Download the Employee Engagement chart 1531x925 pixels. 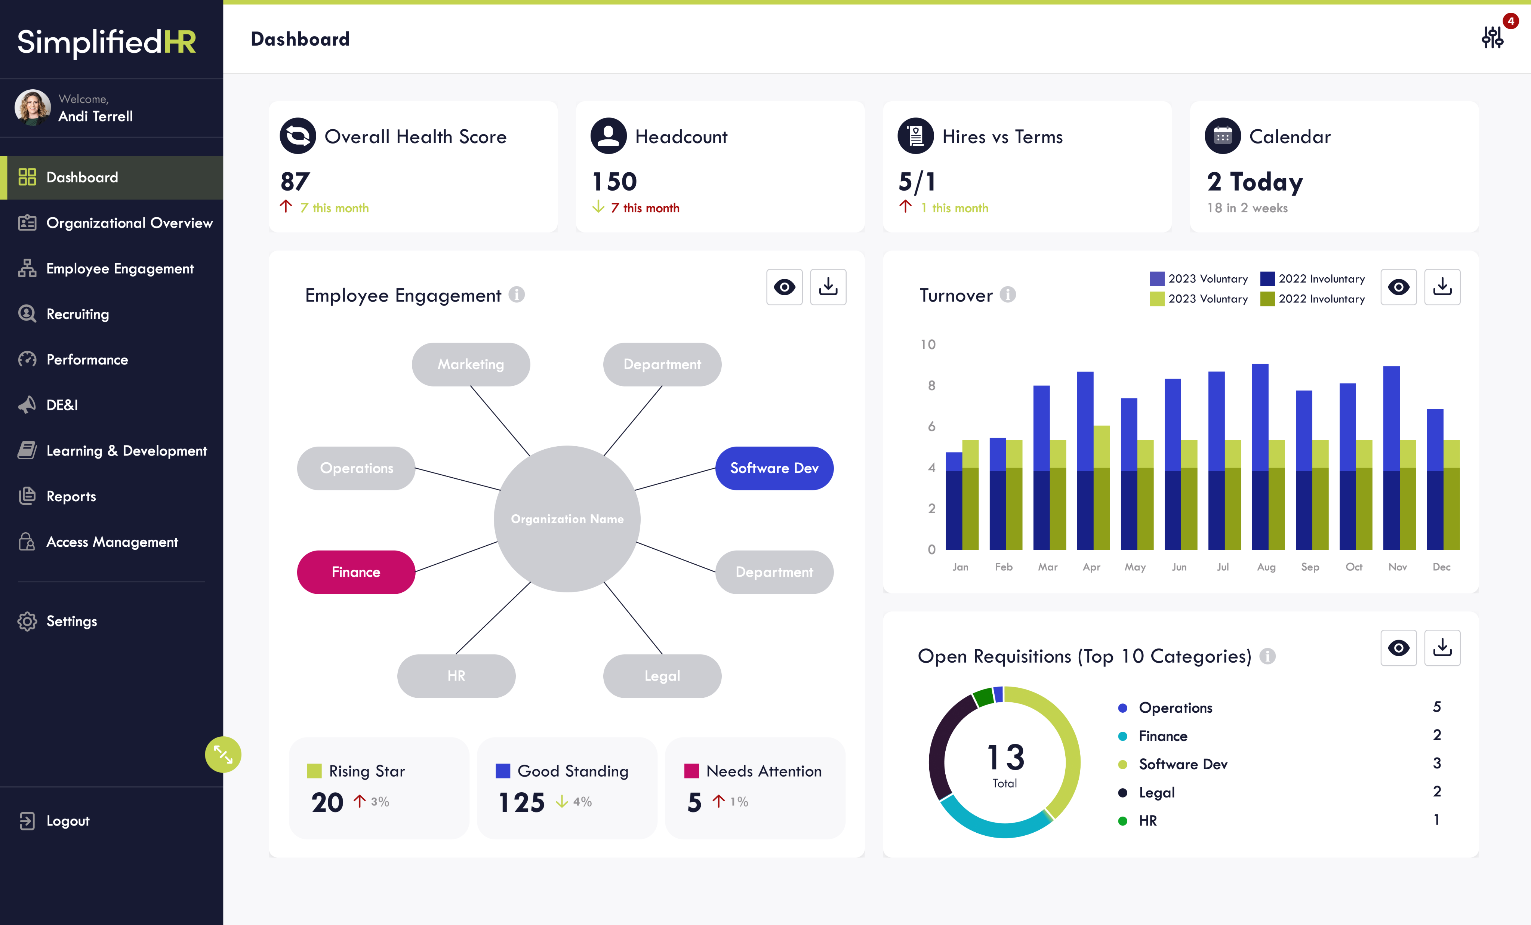pyautogui.click(x=828, y=287)
